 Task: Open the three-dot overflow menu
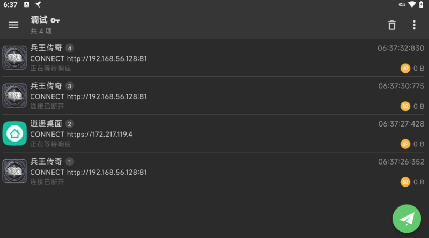[414, 25]
